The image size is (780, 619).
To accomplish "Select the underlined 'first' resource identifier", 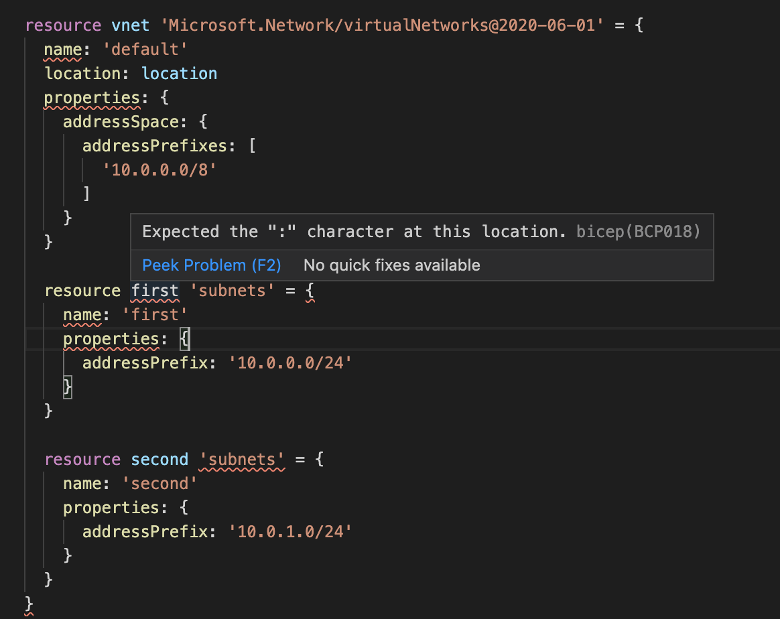I will 155,290.
